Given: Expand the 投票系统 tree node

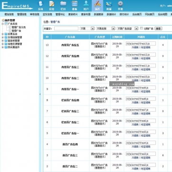Looking at the screenshot, I should click(2, 34).
